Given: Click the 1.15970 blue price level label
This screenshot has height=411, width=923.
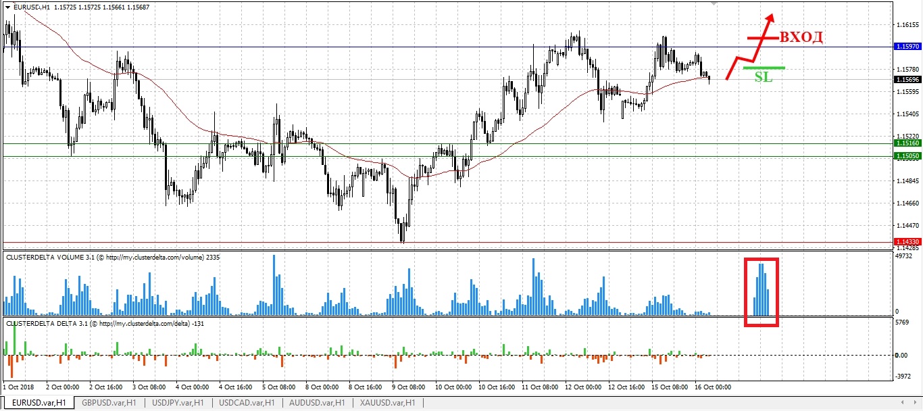Looking at the screenshot, I should coord(906,47).
